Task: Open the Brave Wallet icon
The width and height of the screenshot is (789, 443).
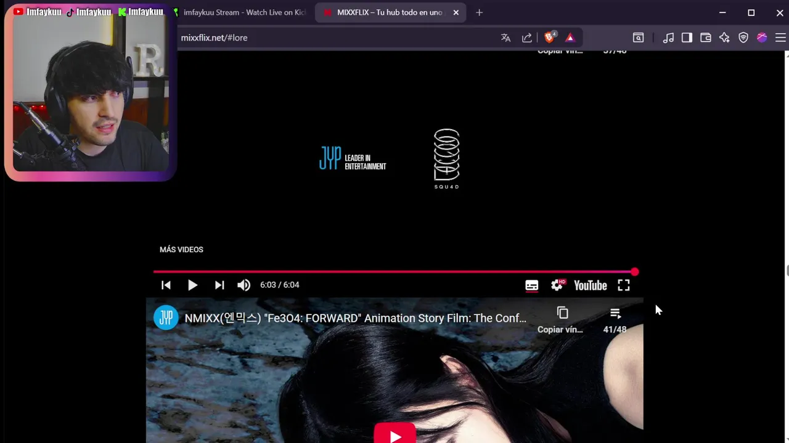Action: (x=706, y=38)
